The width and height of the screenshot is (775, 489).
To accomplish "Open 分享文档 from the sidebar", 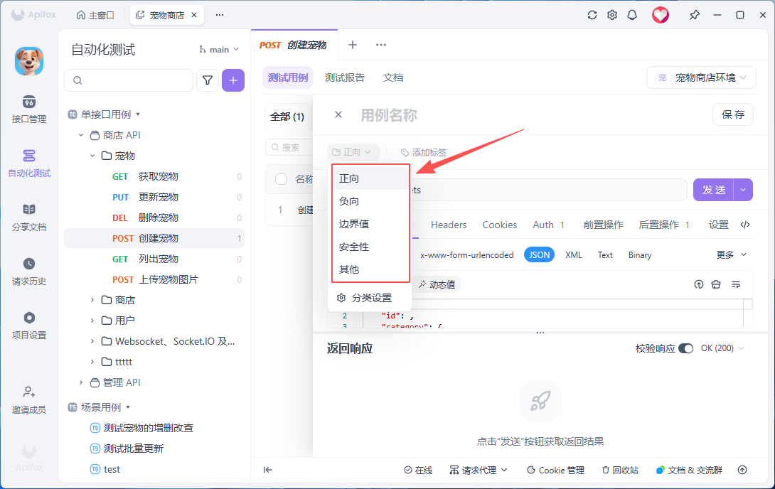I will coord(28,217).
